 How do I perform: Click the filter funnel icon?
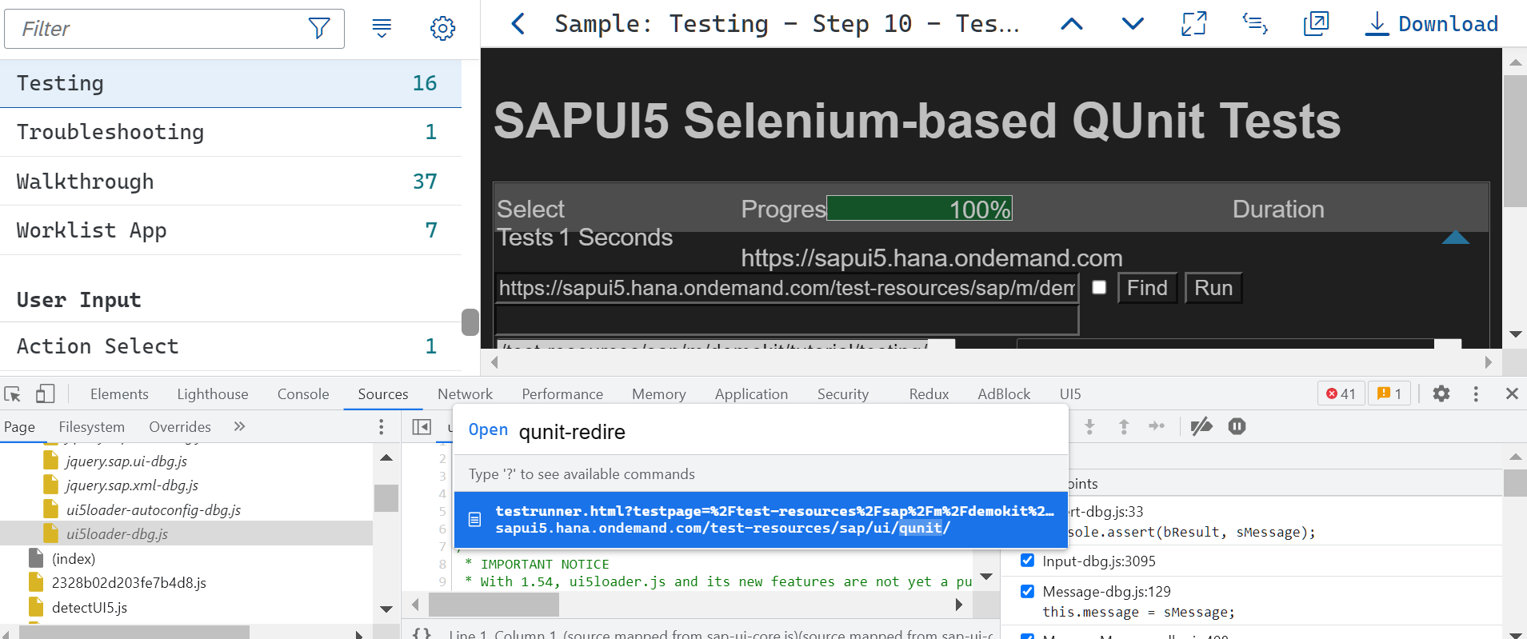coord(319,29)
